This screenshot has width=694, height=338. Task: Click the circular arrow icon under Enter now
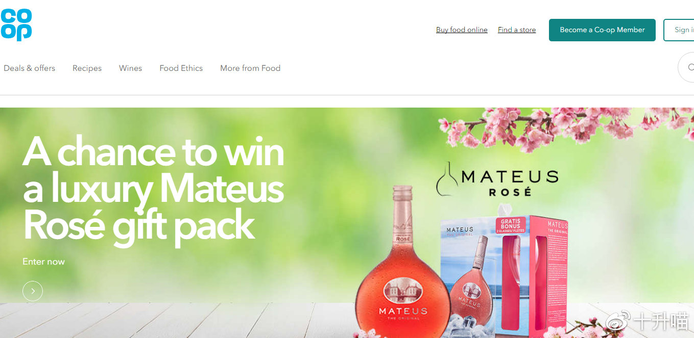(x=33, y=291)
